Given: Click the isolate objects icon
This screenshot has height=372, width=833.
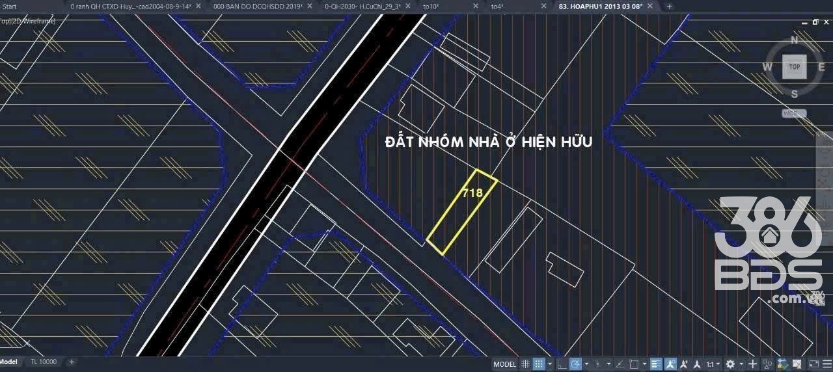Looking at the screenshot, I should point(768,364).
